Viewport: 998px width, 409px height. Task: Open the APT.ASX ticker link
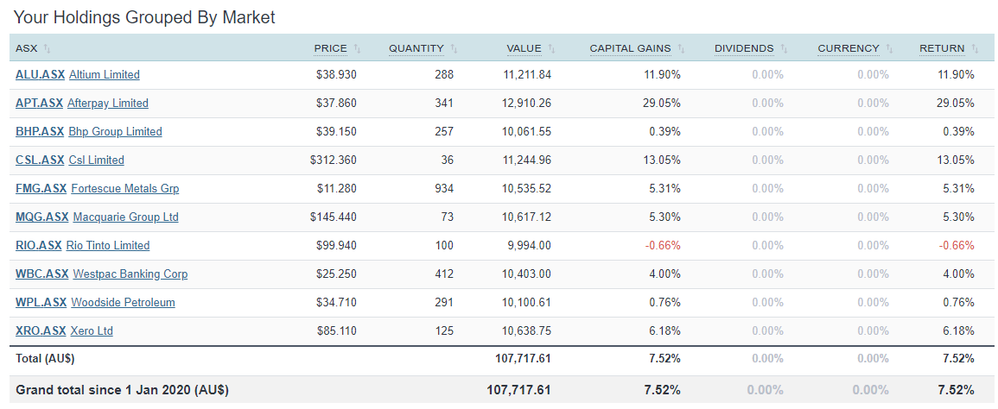click(40, 103)
